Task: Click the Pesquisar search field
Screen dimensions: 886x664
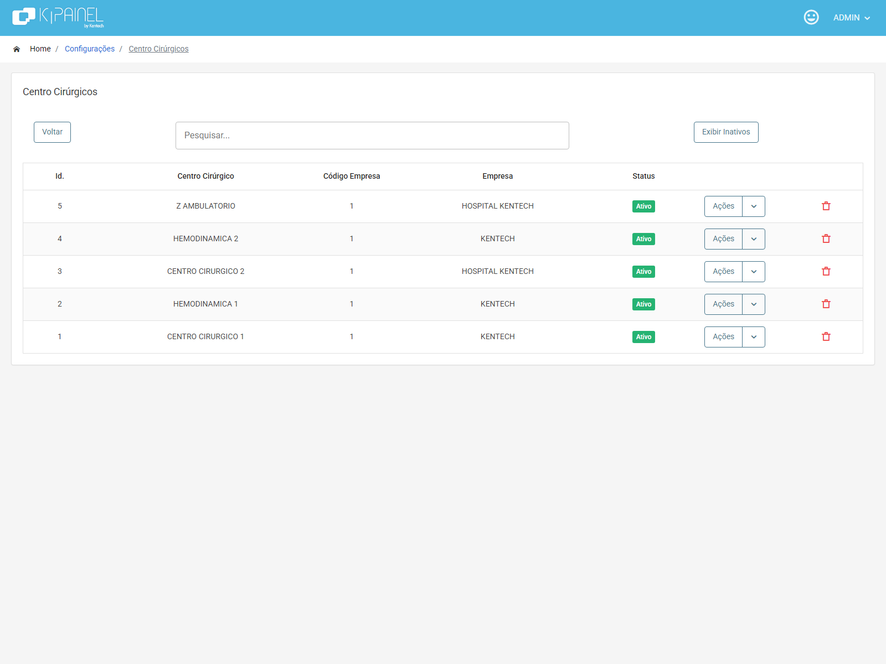Action: point(372,136)
